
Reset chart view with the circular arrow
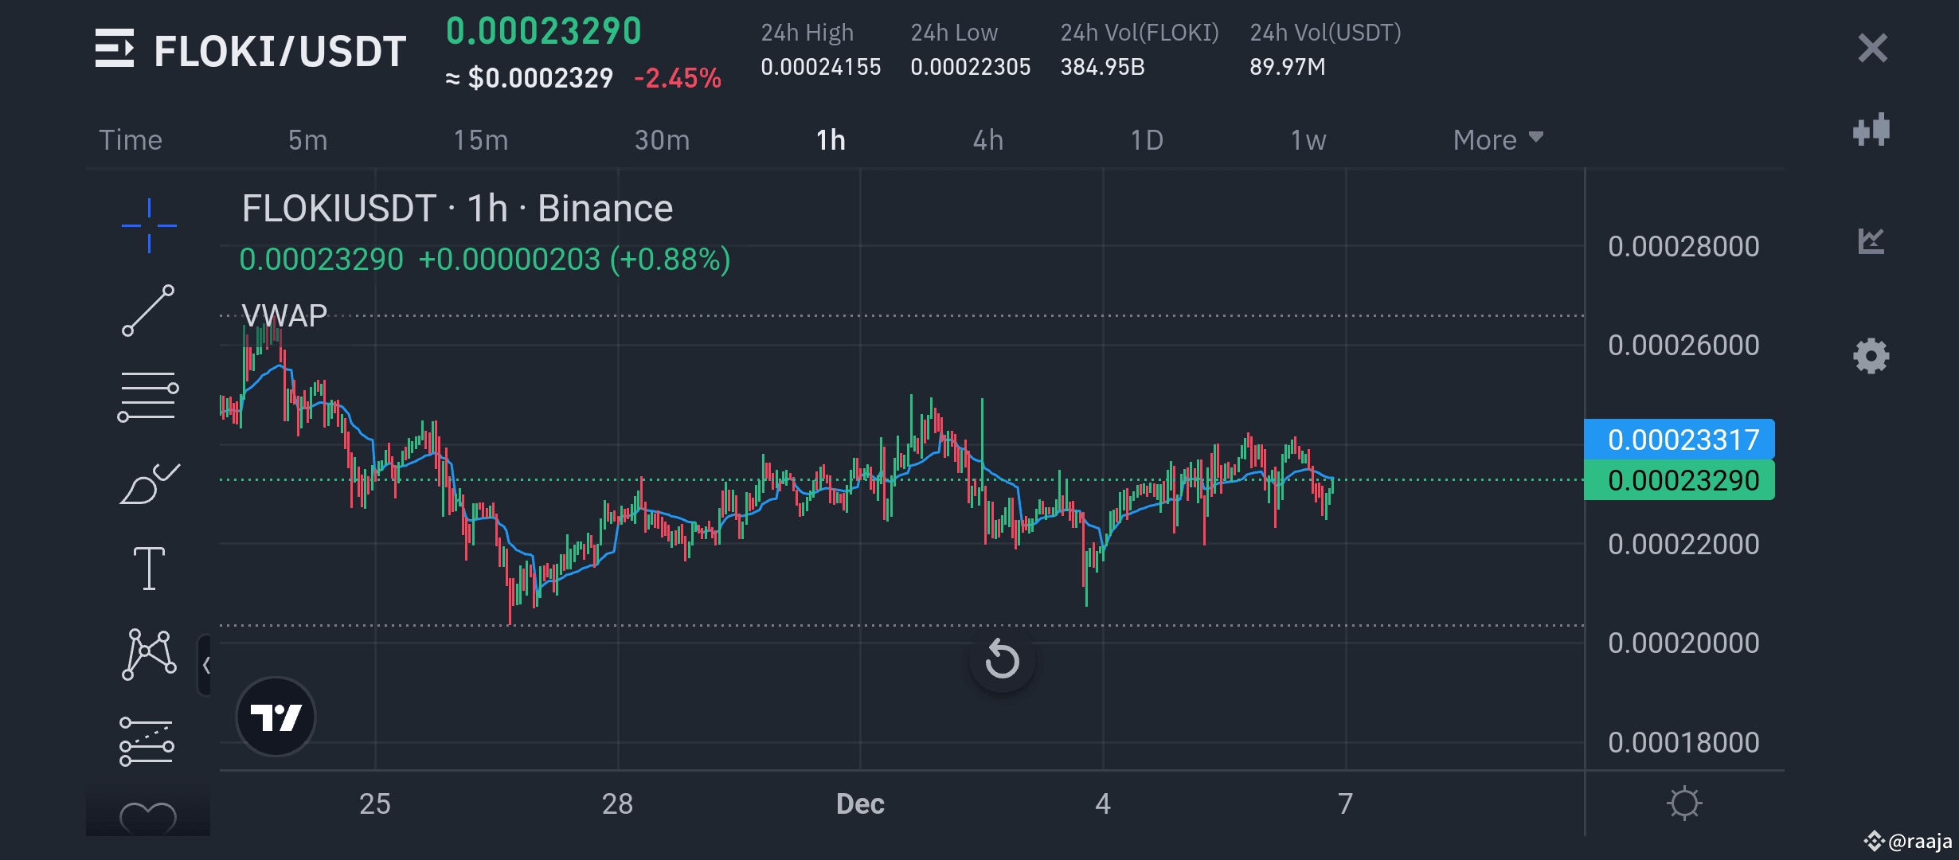click(1002, 659)
